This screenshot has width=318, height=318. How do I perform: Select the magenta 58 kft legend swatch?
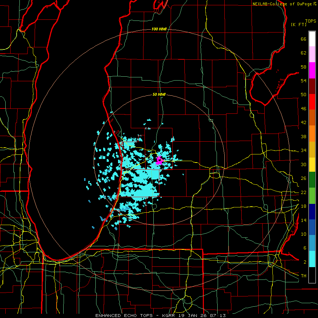(312, 70)
